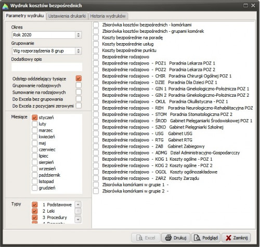Open Grupowanie Wg rozporządzenia 8 grup dropdown
This screenshot has width=260, height=247.
click(79, 51)
